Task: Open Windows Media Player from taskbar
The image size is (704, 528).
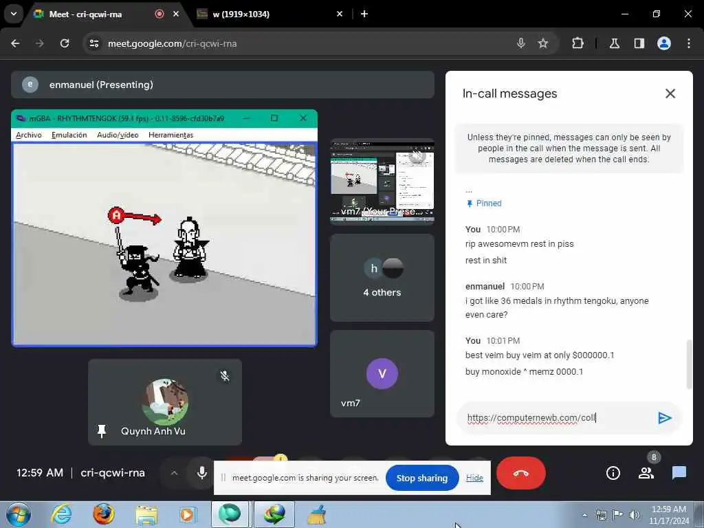Action: (187, 514)
